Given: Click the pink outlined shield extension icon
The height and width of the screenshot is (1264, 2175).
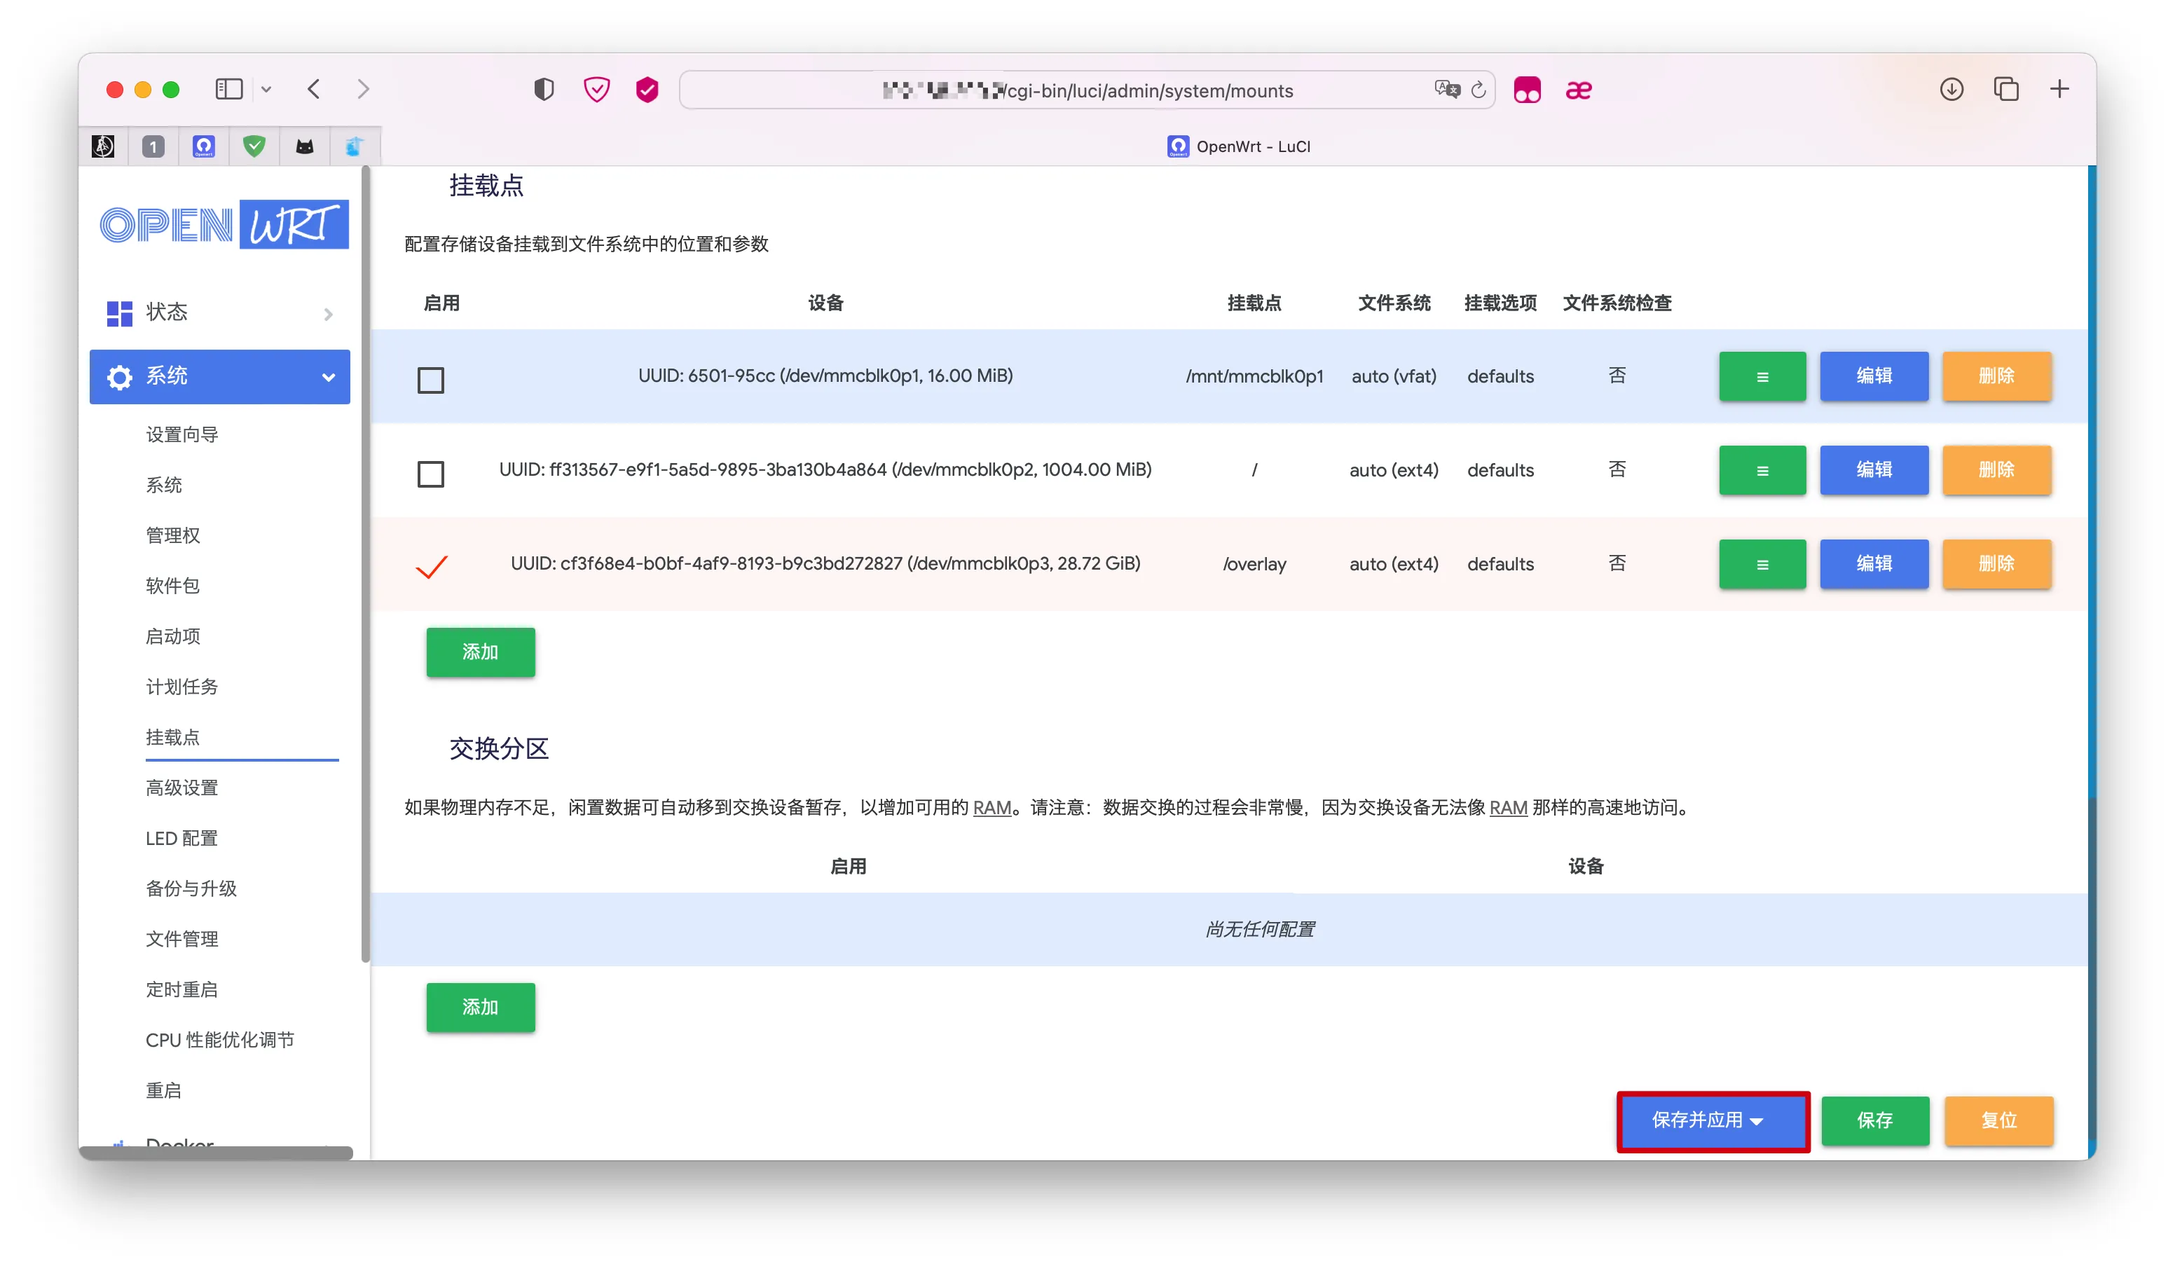Looking at the screenshot, I should click(x=596, y=89).
